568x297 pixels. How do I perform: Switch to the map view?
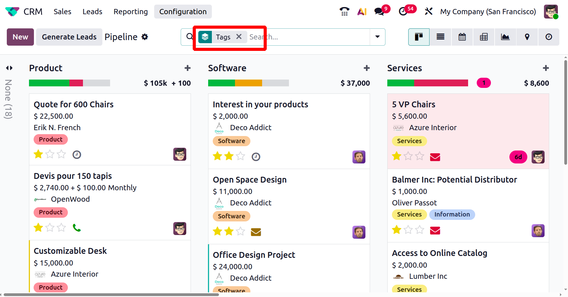pos(527,37)
